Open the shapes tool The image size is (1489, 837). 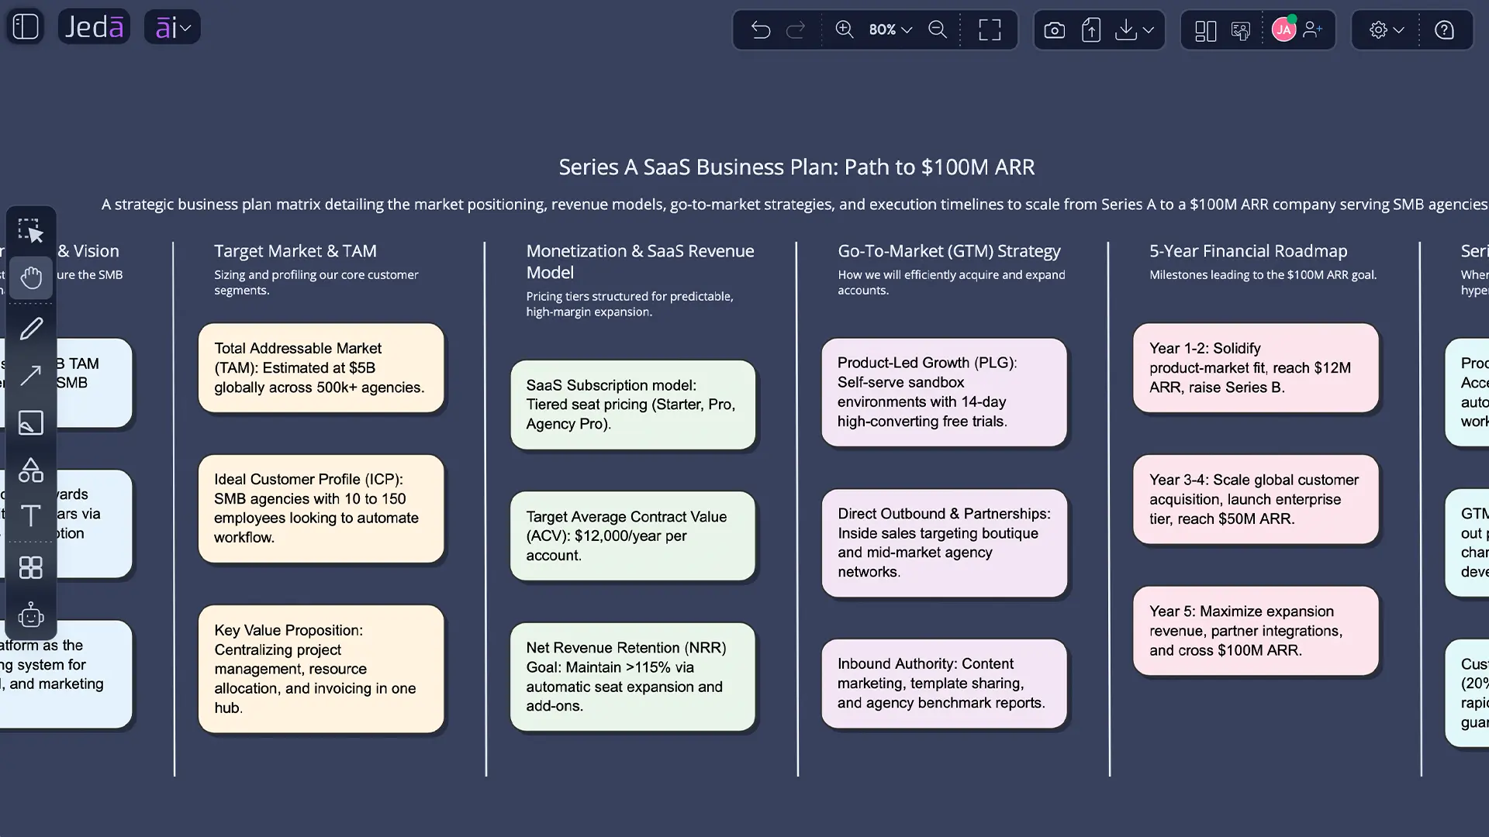(31, 470)
